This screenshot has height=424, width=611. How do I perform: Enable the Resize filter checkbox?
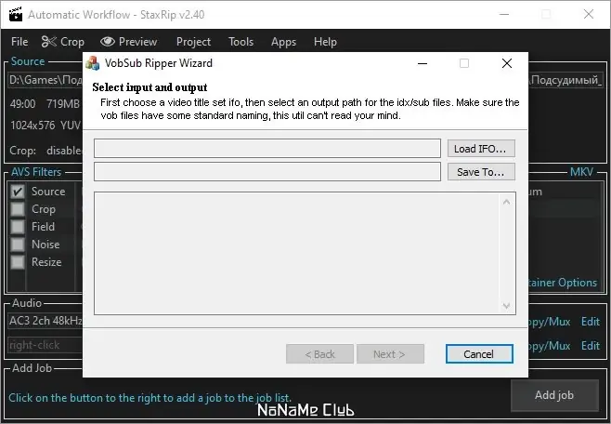17,262
